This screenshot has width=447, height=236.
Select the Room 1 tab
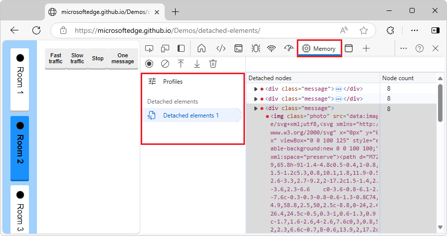[20, 79]
